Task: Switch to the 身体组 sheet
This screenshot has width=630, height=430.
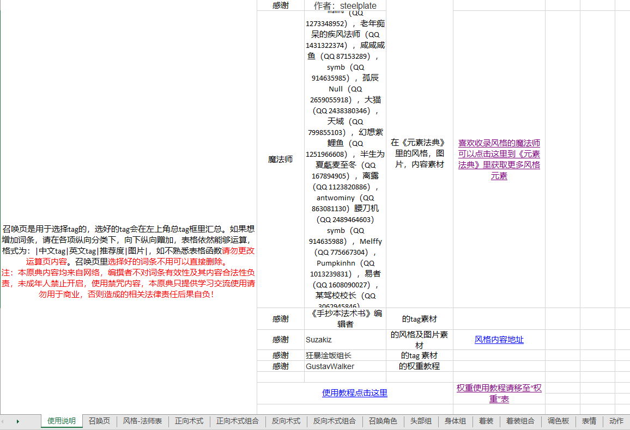Action: [455, 421]
